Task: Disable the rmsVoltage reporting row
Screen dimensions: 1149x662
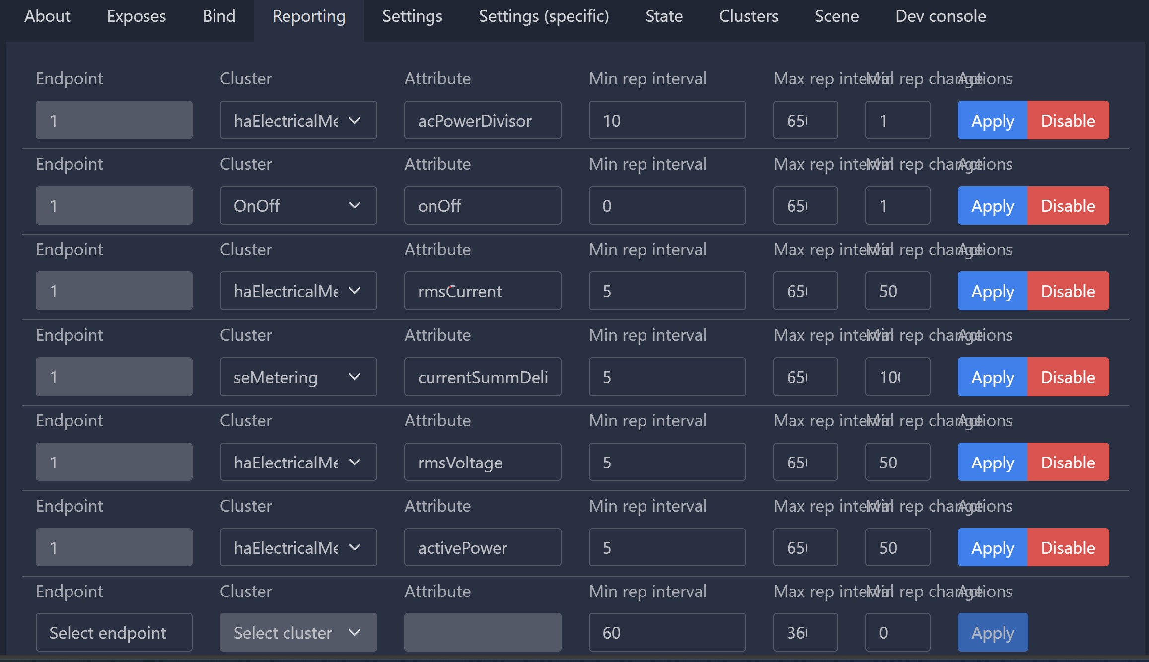Action: pos(1068,462)
